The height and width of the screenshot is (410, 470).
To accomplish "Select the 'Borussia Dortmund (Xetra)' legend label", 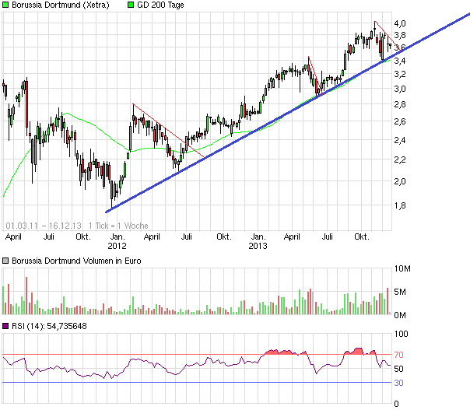I will point(61,5).
